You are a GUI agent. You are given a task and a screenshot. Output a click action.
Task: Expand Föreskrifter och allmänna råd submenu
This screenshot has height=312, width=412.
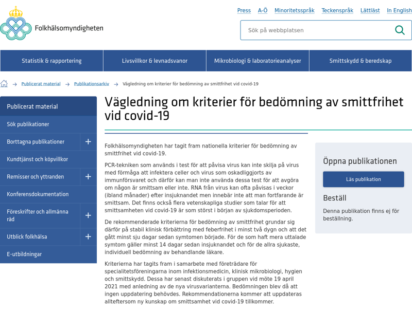point(88,215)
